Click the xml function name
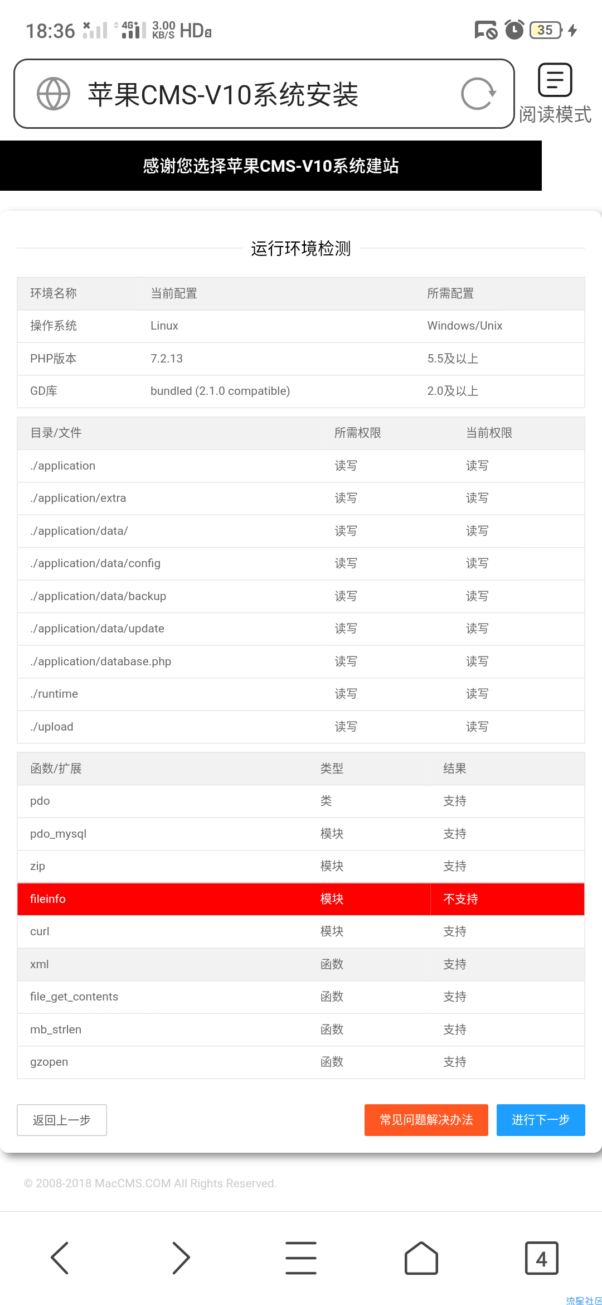The image size is (602, 1305). click(x=39, y=964)
